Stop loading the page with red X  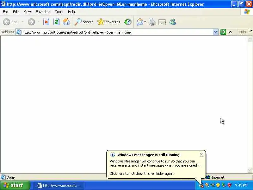pyautogui.click(x=46, y=22)
